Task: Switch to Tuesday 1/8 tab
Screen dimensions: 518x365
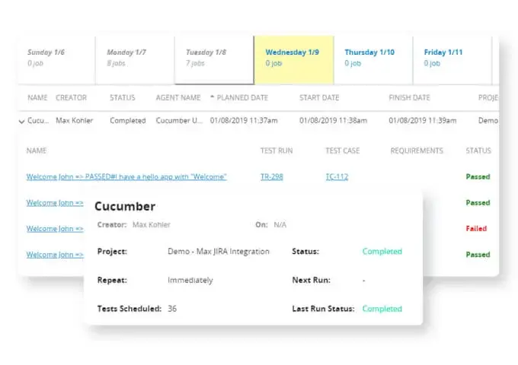Action: (x=214, y=59)
